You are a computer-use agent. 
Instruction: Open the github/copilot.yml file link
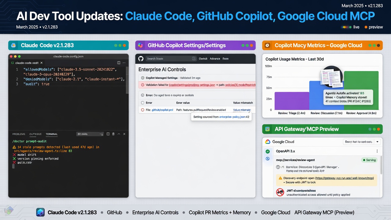click(x=163, y=110)
